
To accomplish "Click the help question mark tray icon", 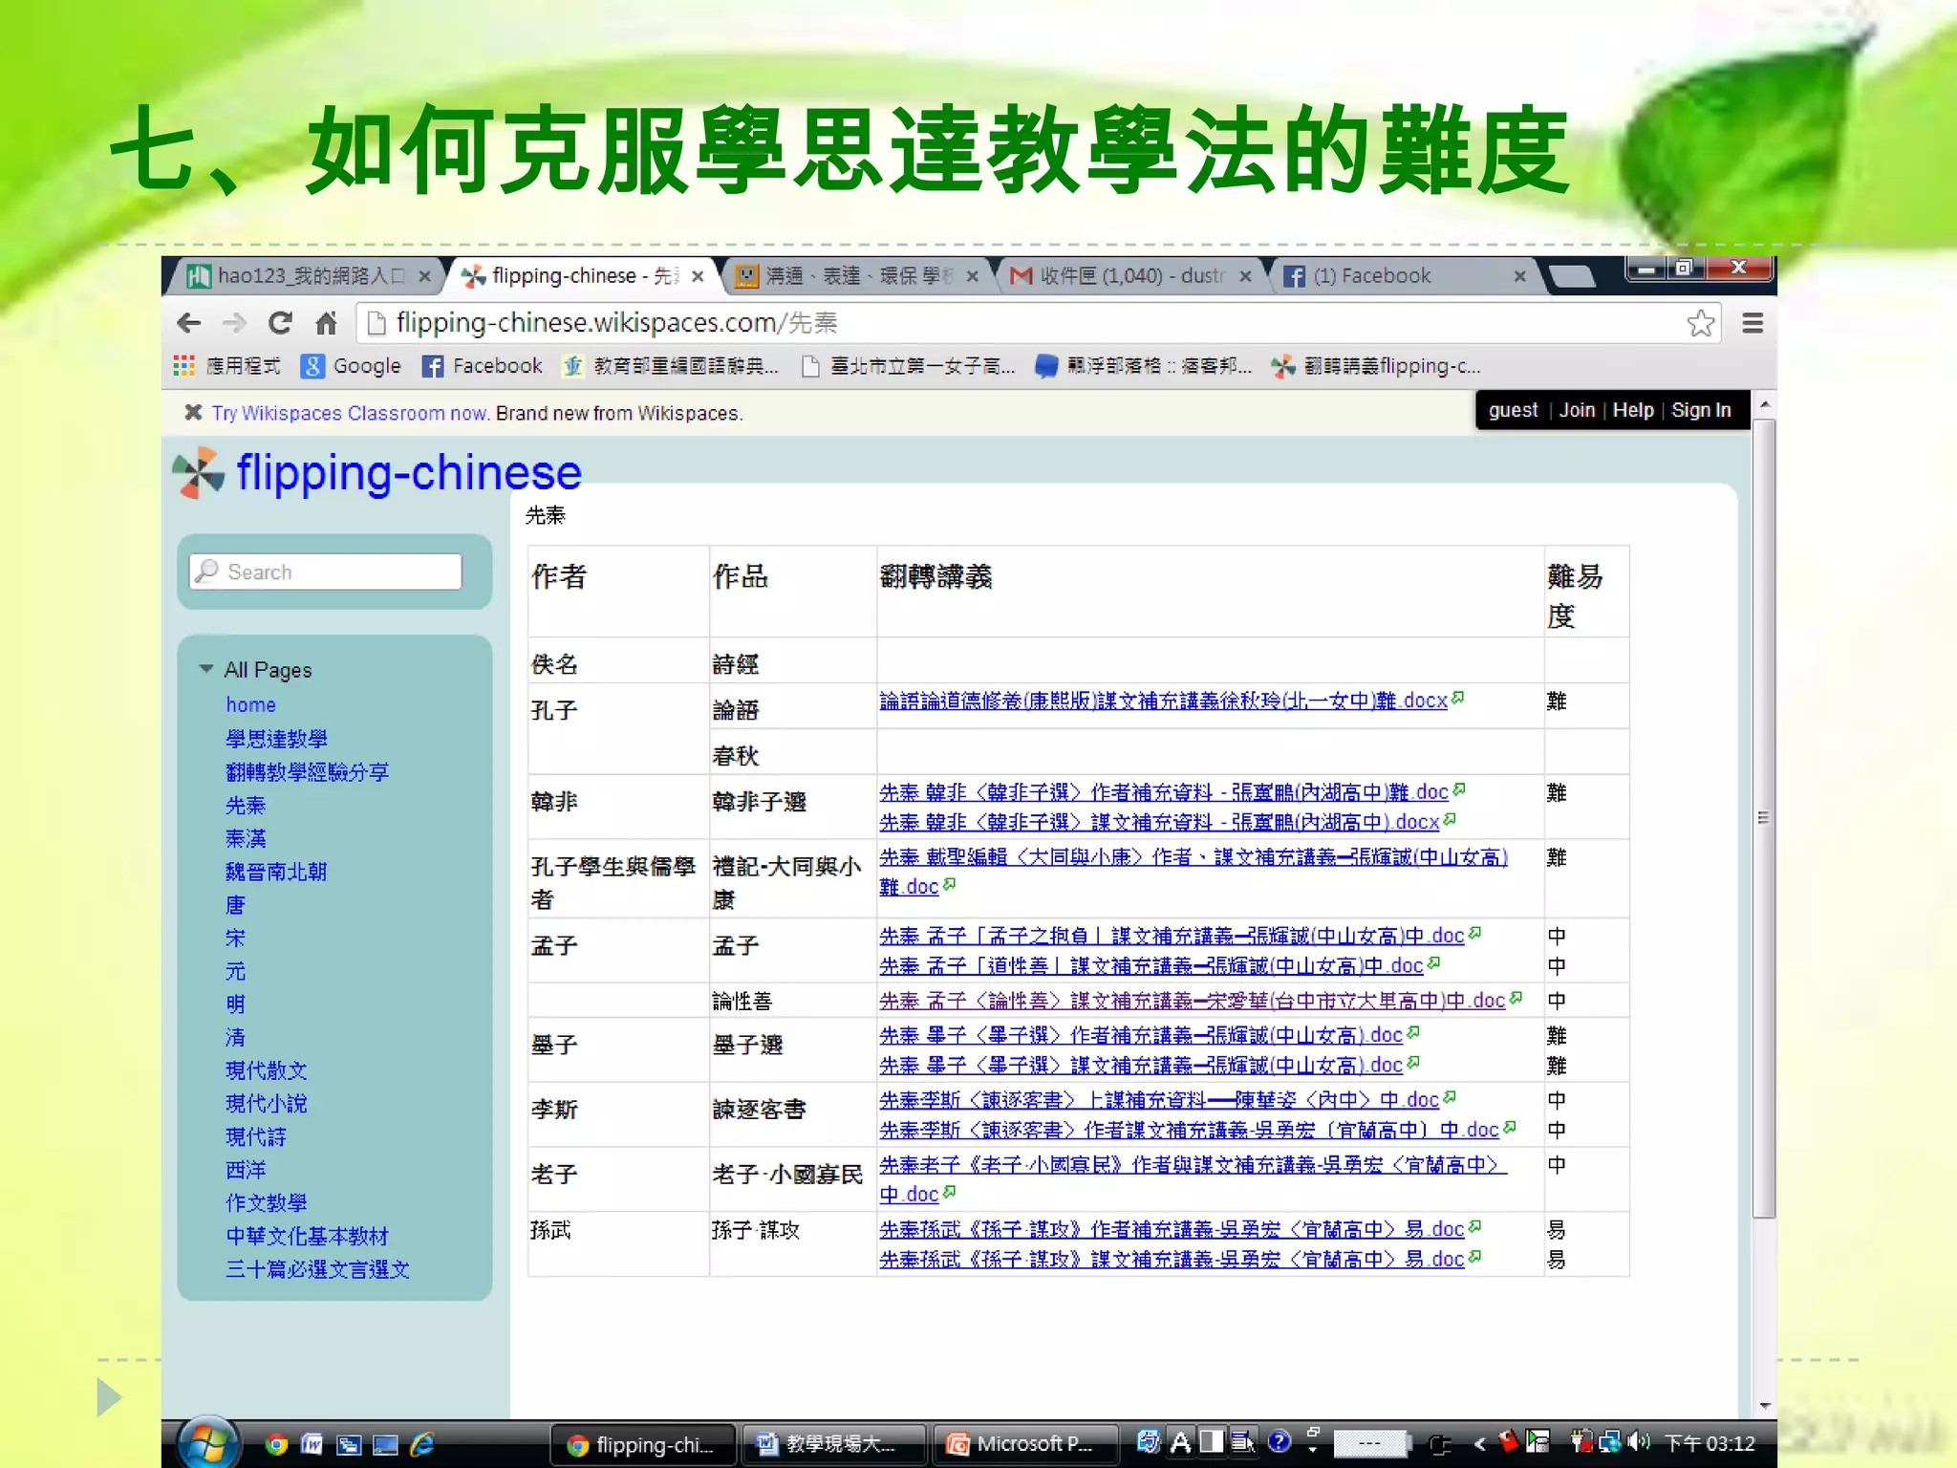I will (1279, 1441).
